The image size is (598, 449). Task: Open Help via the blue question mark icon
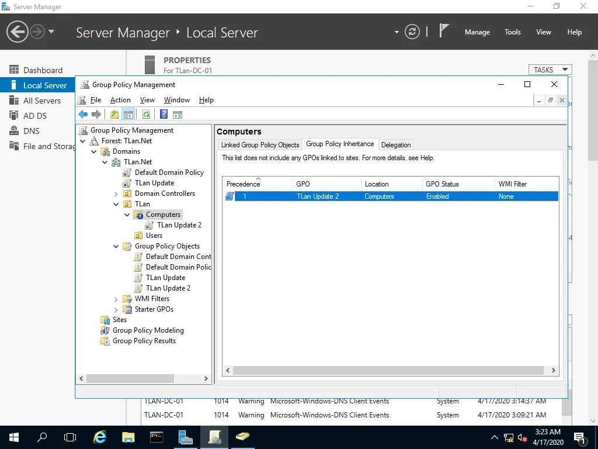(x=164, y=114)
